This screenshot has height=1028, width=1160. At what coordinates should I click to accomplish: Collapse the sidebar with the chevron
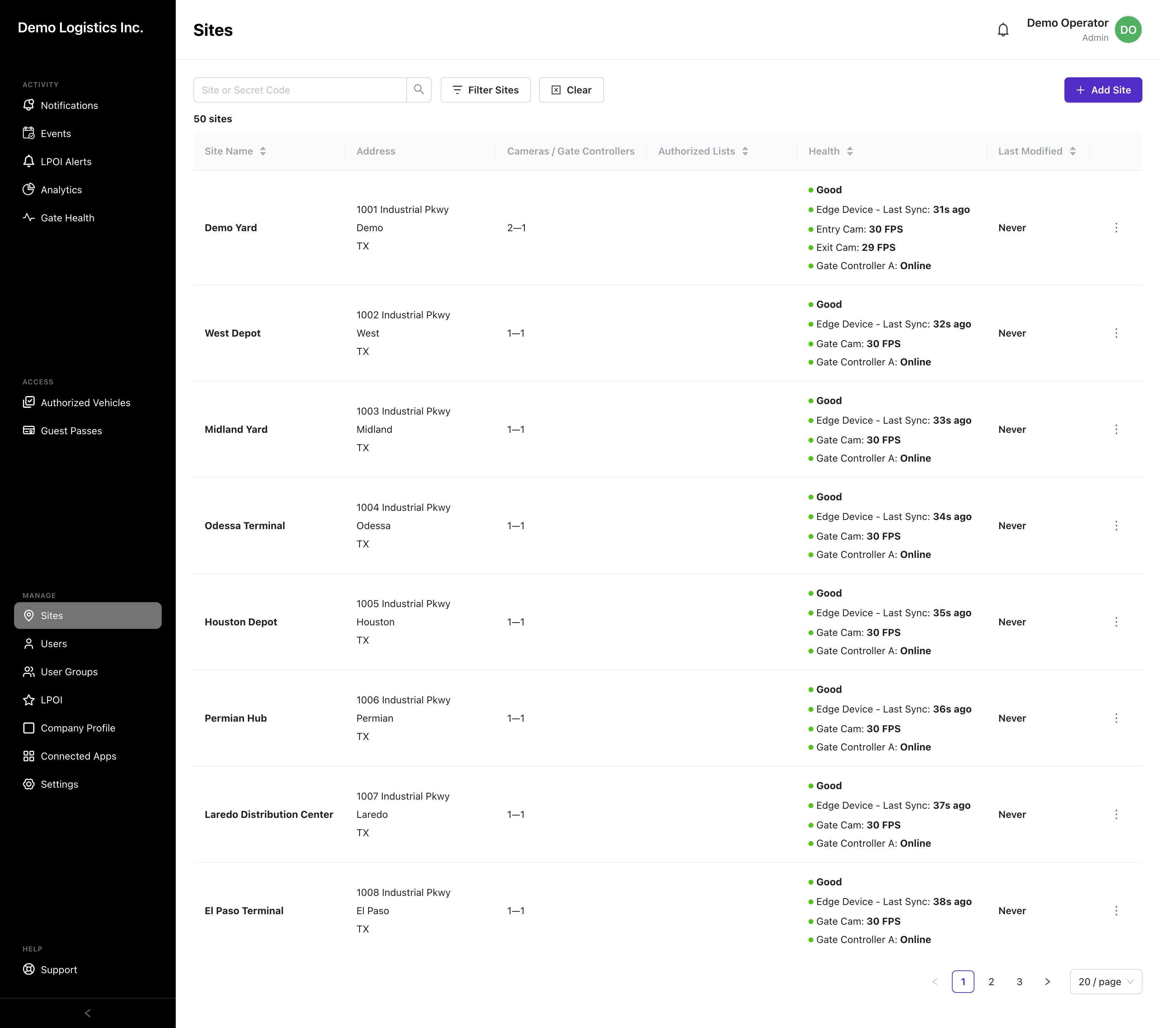tap(88, 1013)
